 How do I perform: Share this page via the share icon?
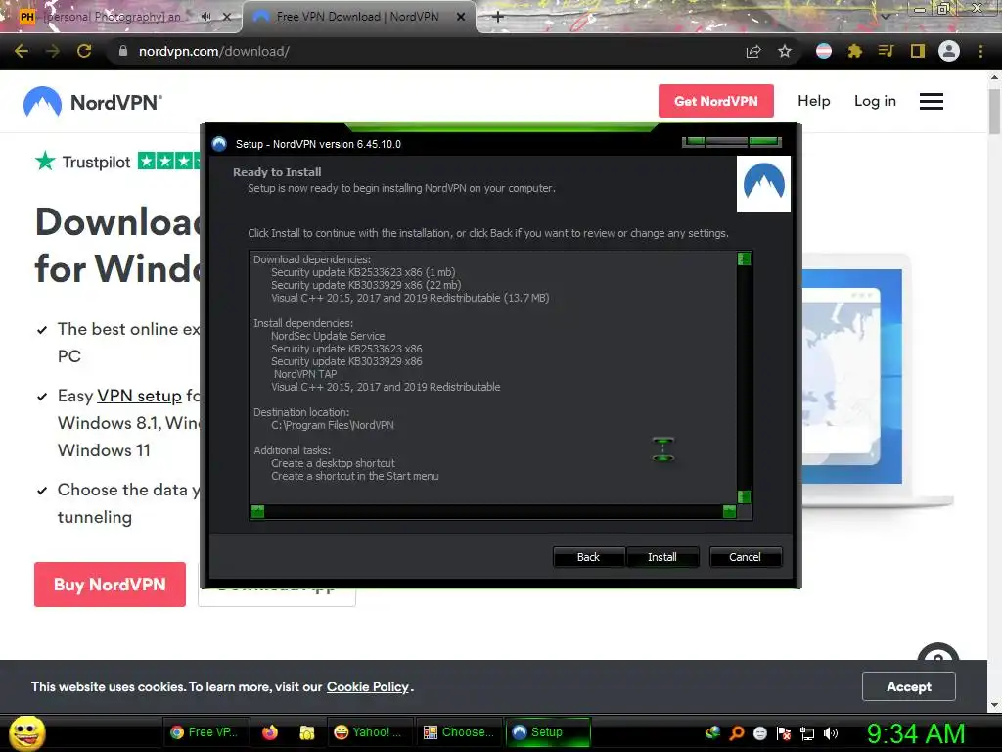click(x=753, y=51)
